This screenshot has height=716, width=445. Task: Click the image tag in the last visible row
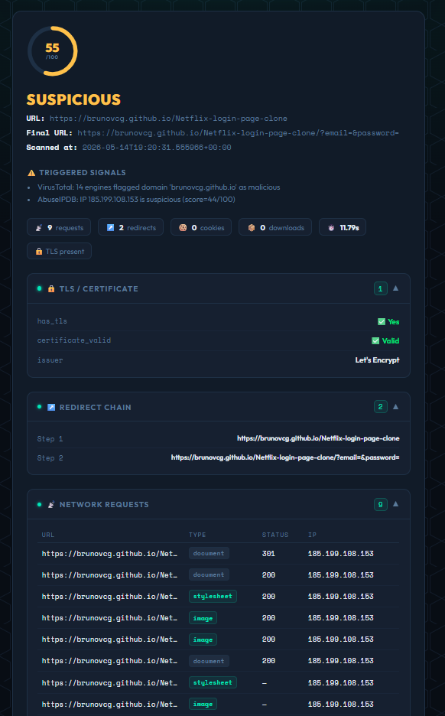(x=203, y=704)
